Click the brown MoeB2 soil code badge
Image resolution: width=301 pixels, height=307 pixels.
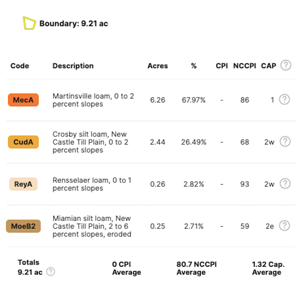23,227
